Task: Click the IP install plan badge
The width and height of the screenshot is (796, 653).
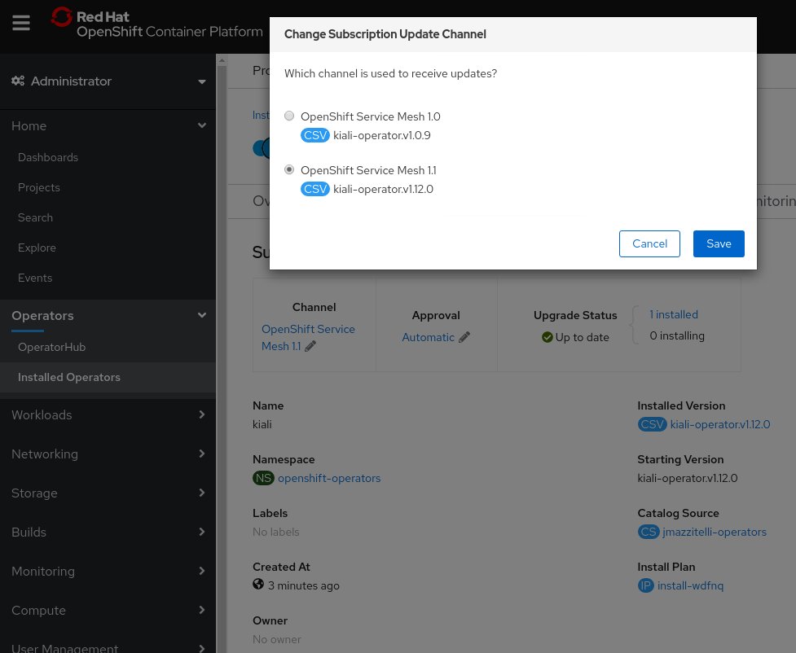Action: coord(645,585)
